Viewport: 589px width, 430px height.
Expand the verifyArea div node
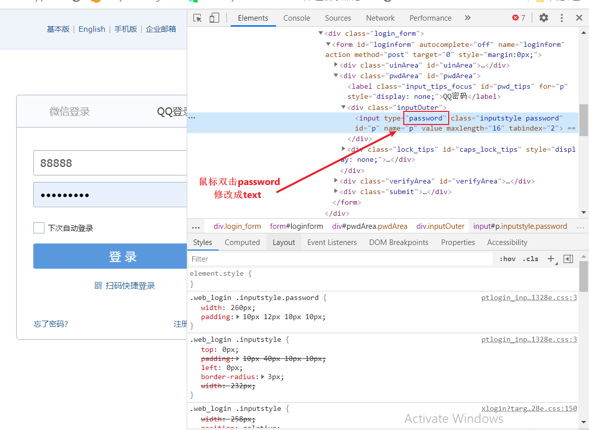click(x=336, y=181)
